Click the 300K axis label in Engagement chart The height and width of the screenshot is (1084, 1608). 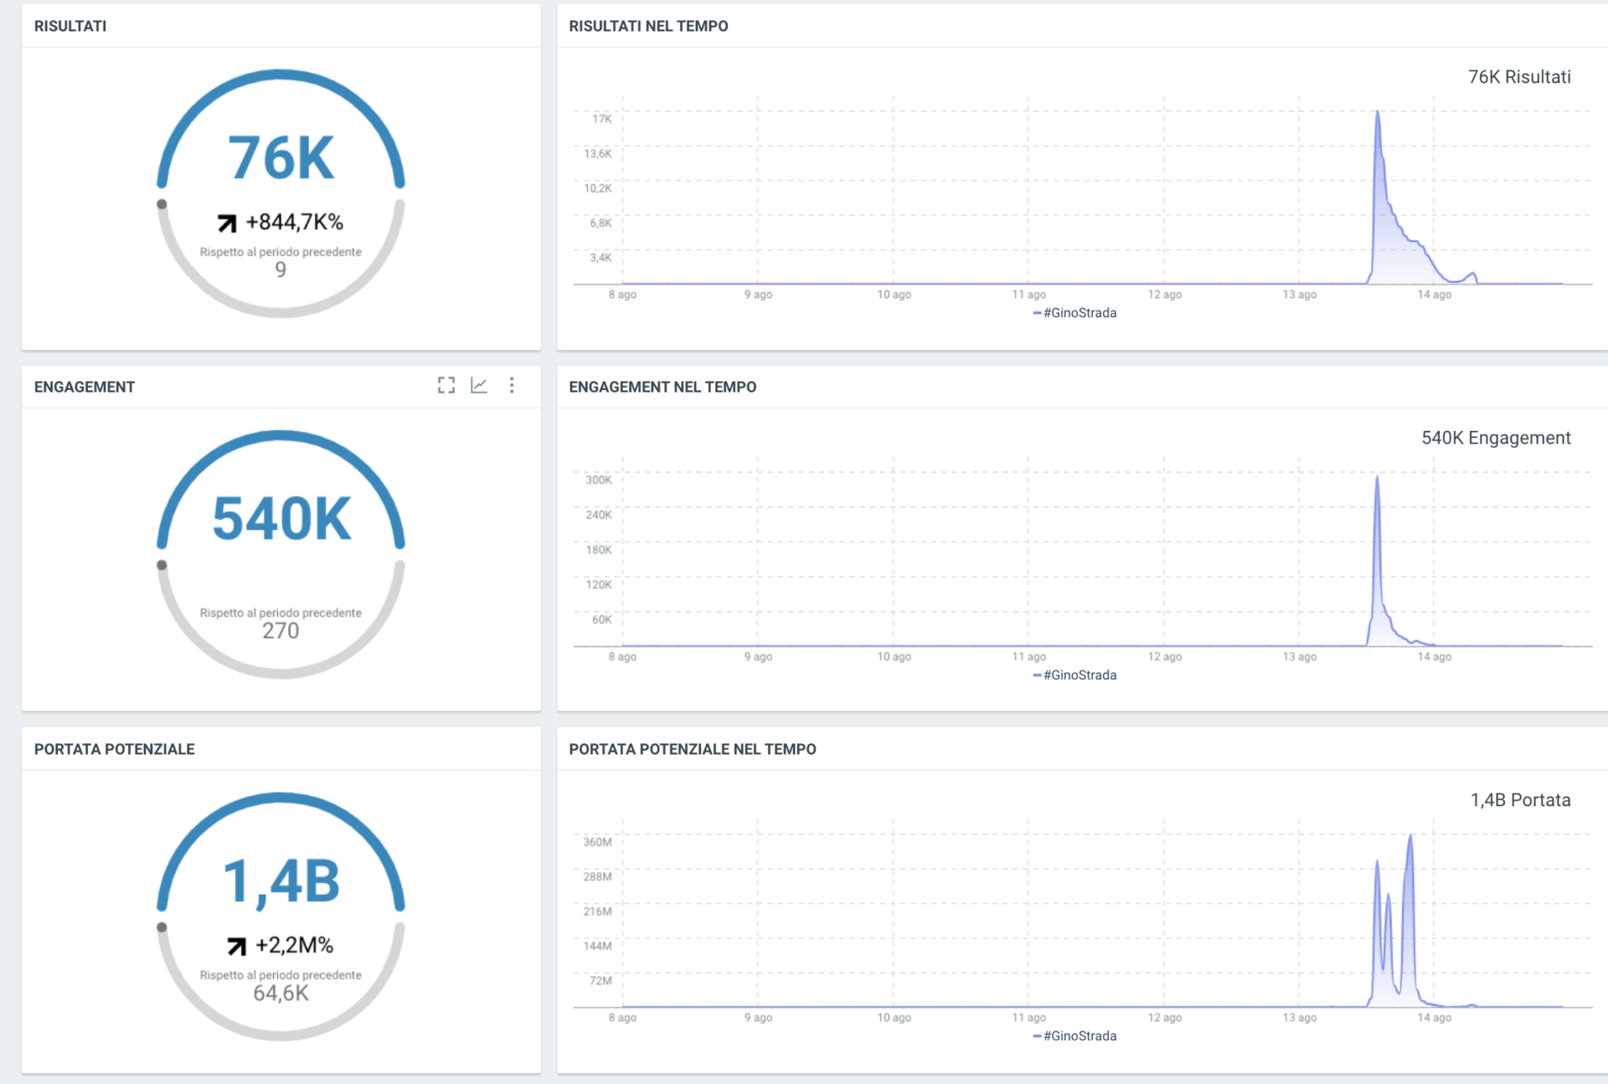pyautogui.click(x=599, y=480)
